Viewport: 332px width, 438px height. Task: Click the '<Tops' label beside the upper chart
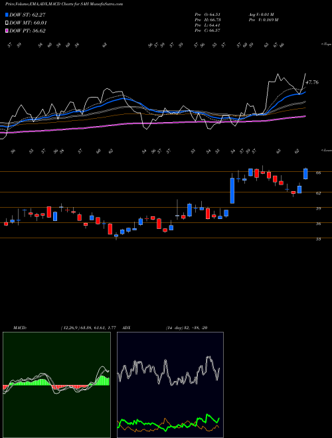(x=326, y=44)
